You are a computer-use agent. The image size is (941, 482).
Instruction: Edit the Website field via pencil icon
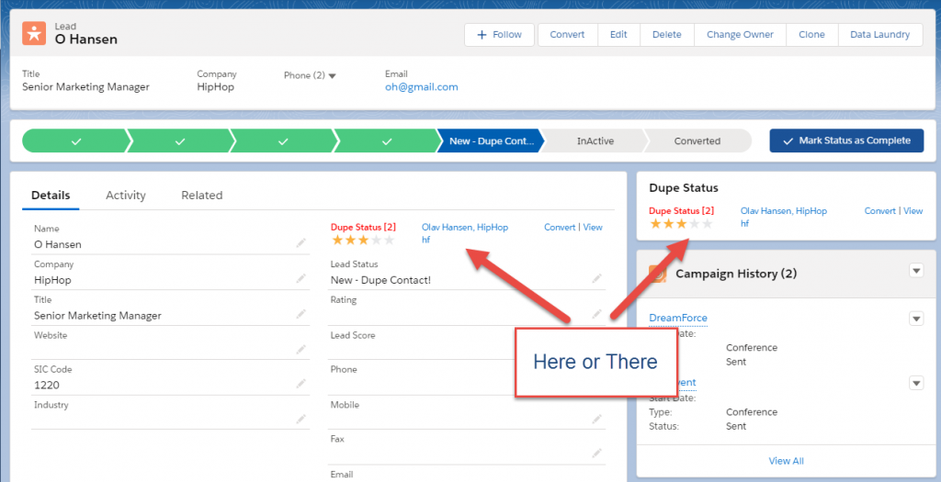point(300,349)
